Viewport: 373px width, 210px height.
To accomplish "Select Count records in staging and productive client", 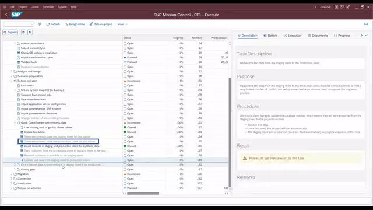I will pos(62,146).
